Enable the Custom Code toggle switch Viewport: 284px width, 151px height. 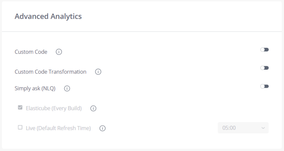264,50
